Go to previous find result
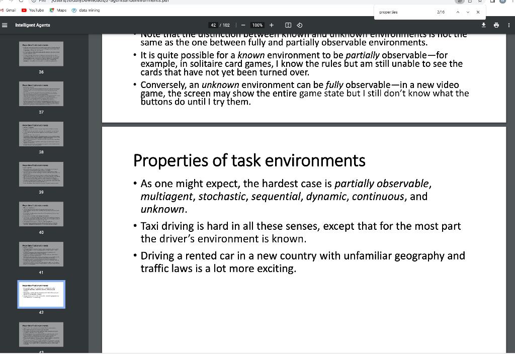 pos(458,12)
